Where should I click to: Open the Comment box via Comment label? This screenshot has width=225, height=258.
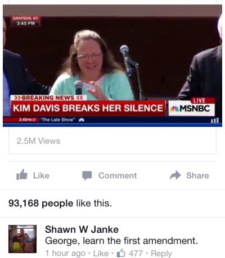click(x=118, y=176)
